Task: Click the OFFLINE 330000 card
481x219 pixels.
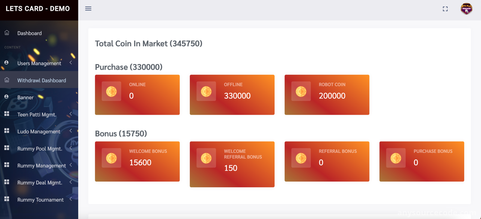Action: [232, 95]
